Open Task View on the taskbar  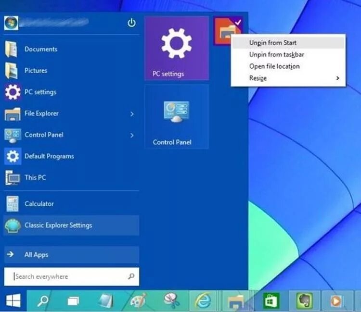73,300
